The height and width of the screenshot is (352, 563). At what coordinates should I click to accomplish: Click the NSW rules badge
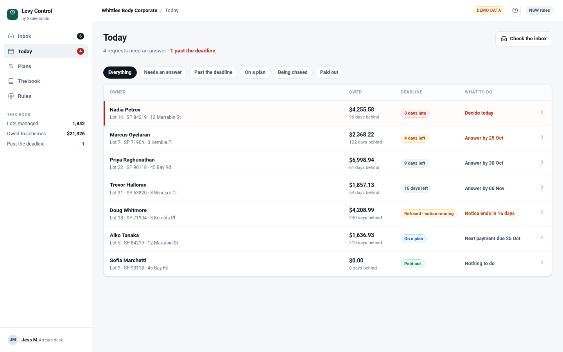tap(539, 11)
